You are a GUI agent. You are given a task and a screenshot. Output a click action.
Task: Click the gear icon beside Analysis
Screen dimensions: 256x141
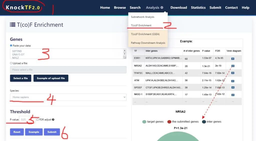[162, 7]
